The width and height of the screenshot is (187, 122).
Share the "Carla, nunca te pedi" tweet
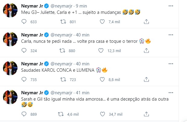[x=146, y=51]
